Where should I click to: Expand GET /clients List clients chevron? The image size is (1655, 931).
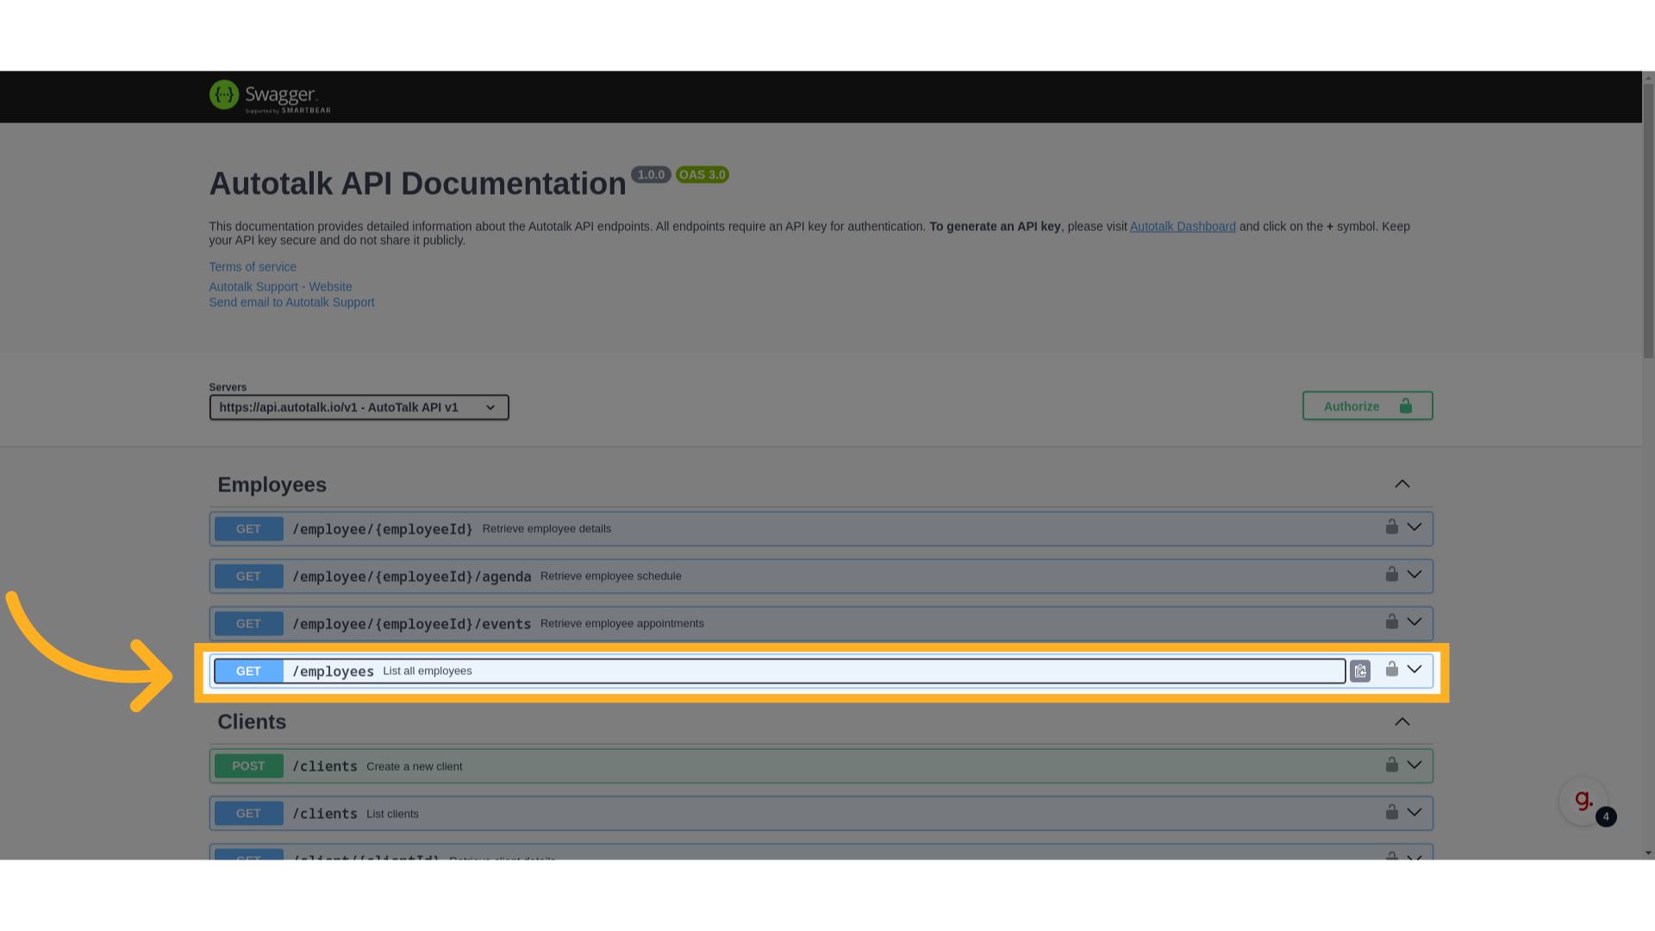tap(1415, 812)
